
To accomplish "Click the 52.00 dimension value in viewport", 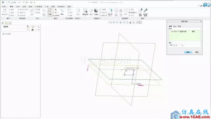I will point(139,84).
